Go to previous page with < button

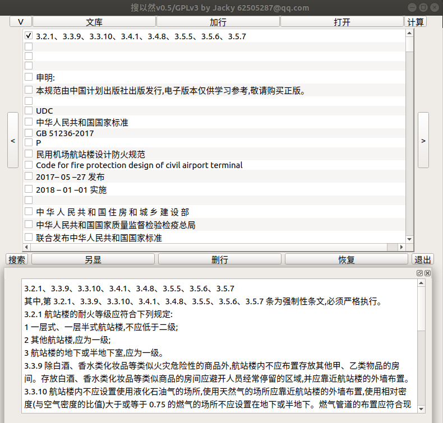pyautogui.click(x=13, y=140)
